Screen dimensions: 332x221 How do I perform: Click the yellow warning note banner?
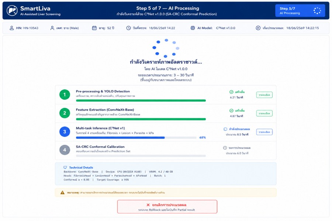click(x=166, y=192)
